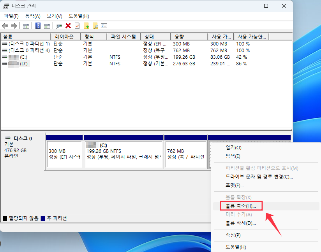Toggle the show/hide action pane icon
The width and height of the screenshot is (321, 252).
coord(47,26)
